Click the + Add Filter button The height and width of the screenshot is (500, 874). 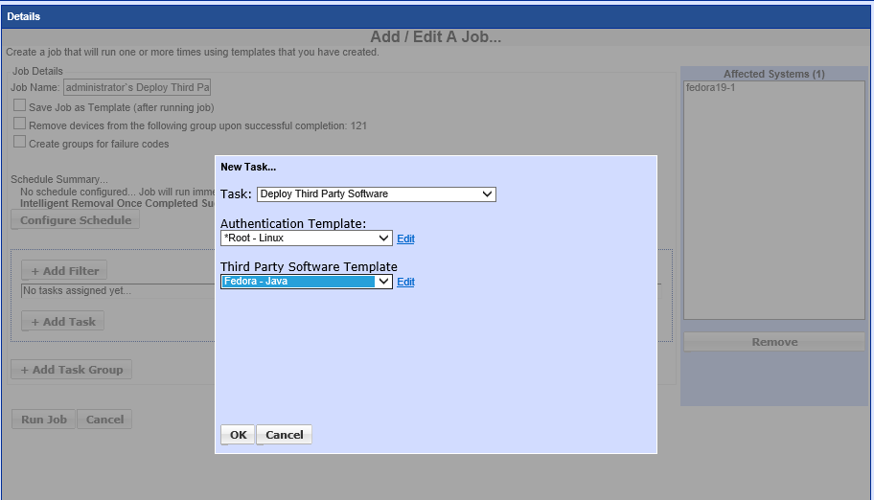pos(64,271)
